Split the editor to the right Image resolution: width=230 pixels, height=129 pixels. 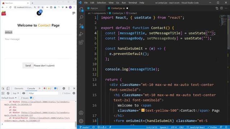[221, 8]
